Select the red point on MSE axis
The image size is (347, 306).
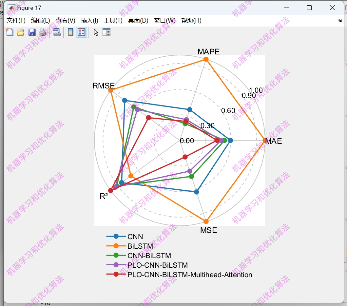pos(185,157)
